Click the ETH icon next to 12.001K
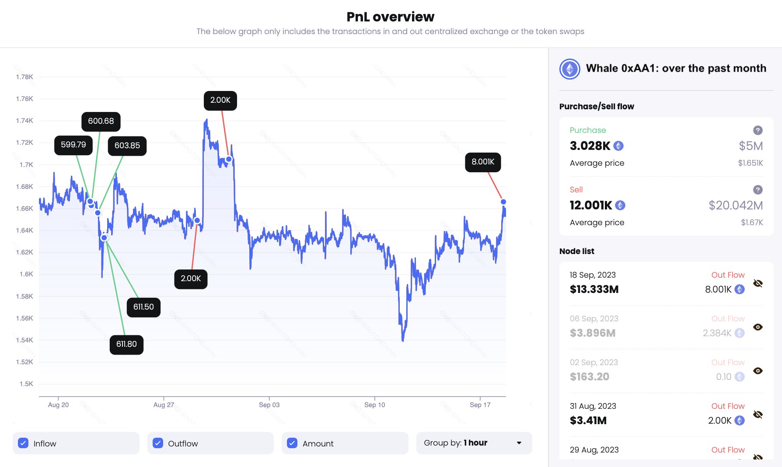 [x=620, y=206]
